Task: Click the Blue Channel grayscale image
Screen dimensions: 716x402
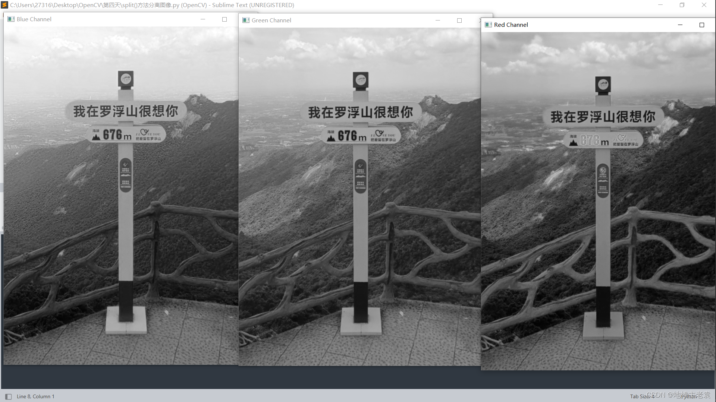Action: 121,195
